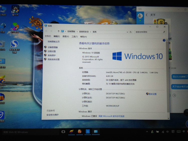Refresh the control panel address bar
The image size is (188, 141).
point(131,32)
